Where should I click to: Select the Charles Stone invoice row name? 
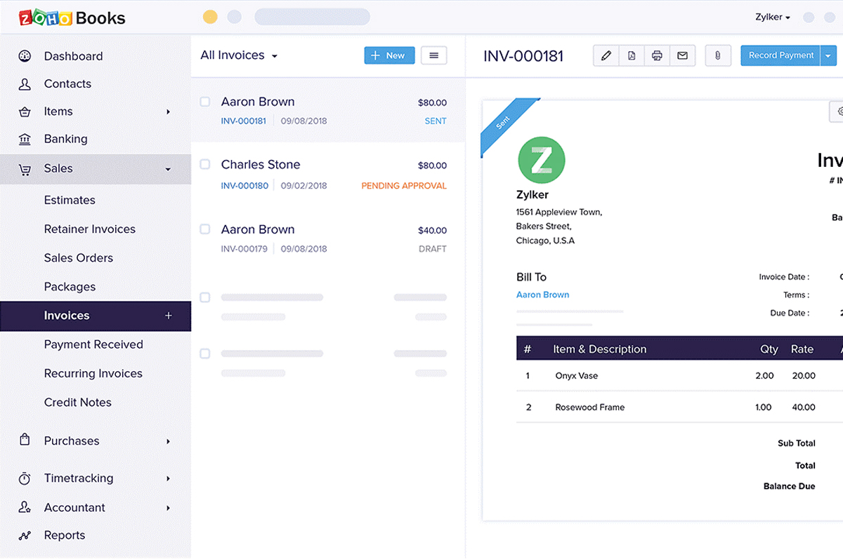pyautogui.click(x=261, y=164)
